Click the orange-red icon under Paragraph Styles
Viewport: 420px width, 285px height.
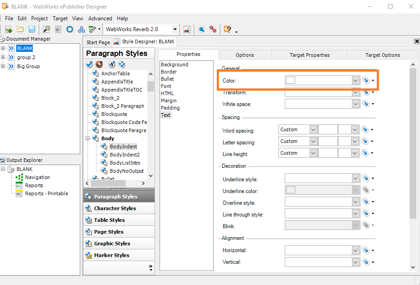point(100,64)
